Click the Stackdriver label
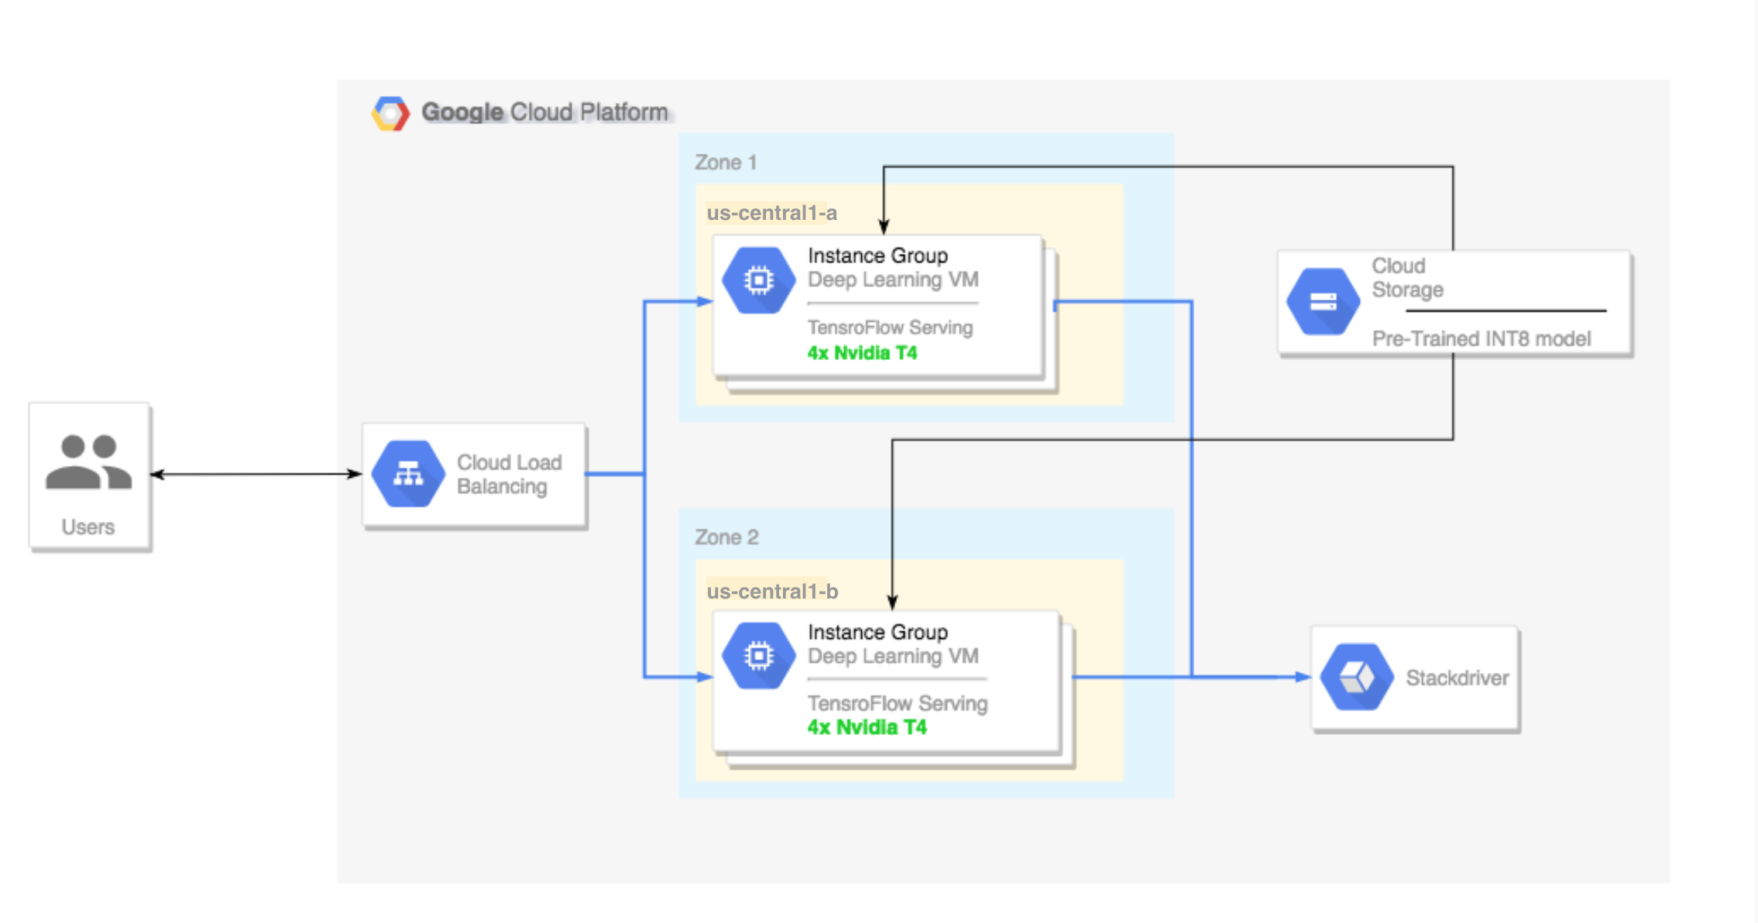The image size is (1758, 923). click(x=1457, y=678)
